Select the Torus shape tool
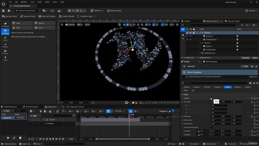The height and width of the screenshot is (146, 259). (x=44, y=28)
